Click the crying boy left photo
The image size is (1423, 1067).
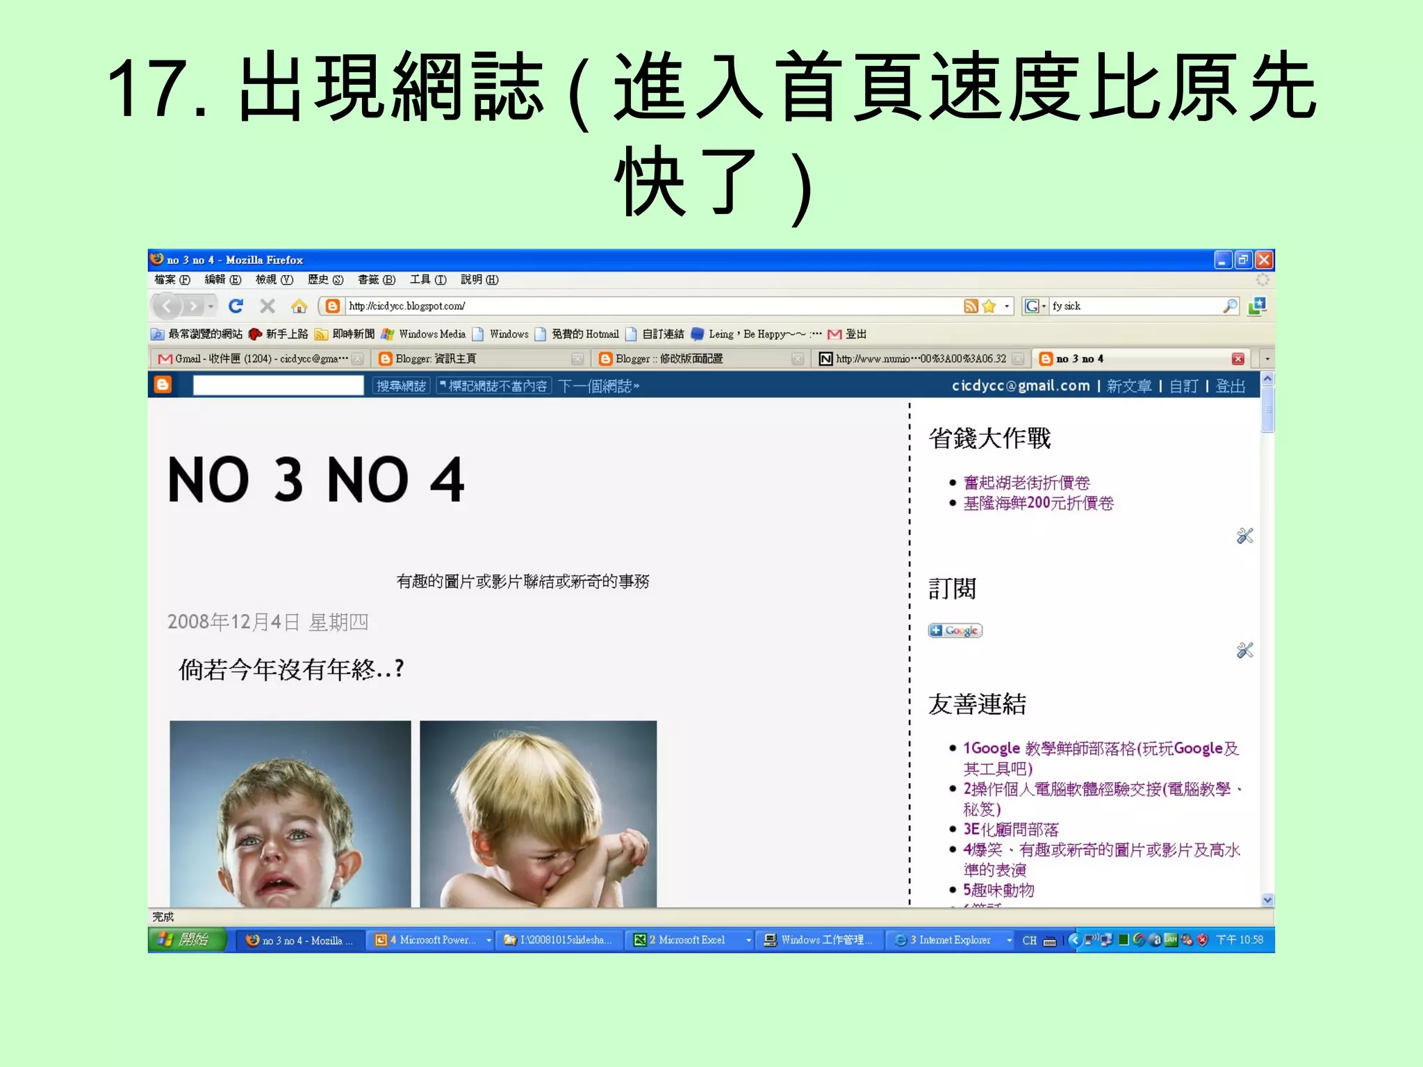[x=290, y=813]
